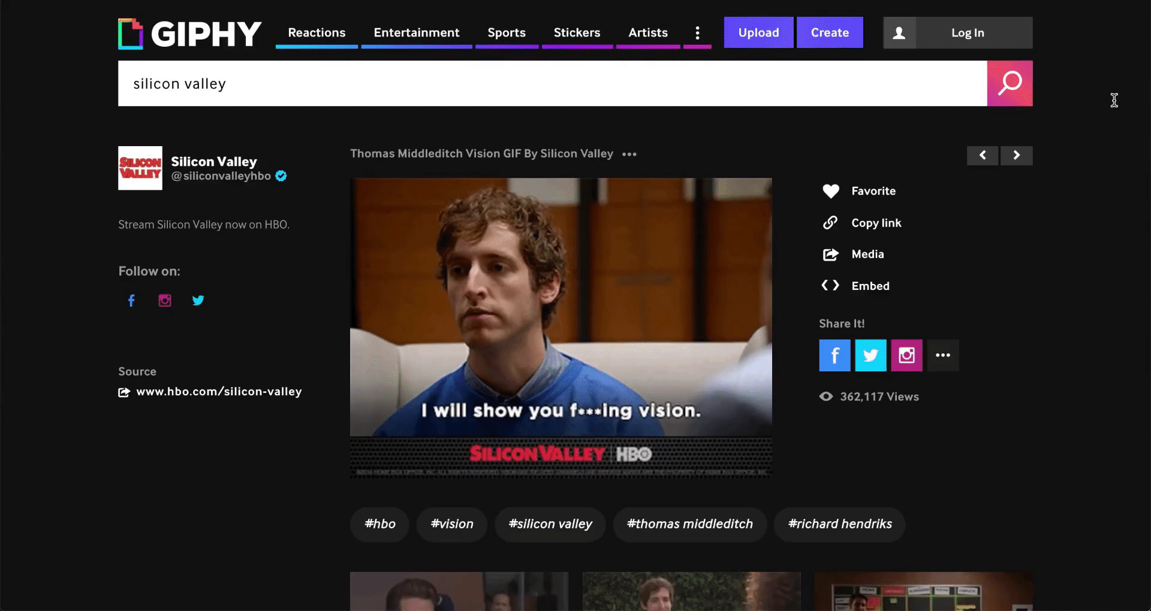Select the #silicon valley tag
Viewport: 1151px width, 611px height.
tap(550, 524)
